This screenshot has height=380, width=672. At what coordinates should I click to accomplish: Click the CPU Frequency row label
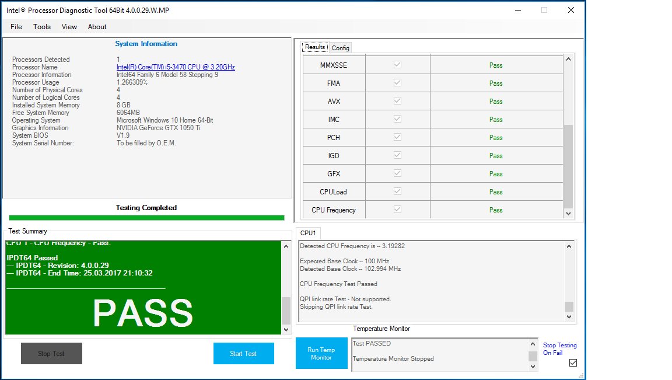(x=334, y=210)
